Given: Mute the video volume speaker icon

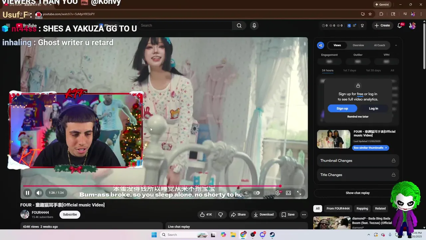Looking at the screenshot, I should pos(39,193).
